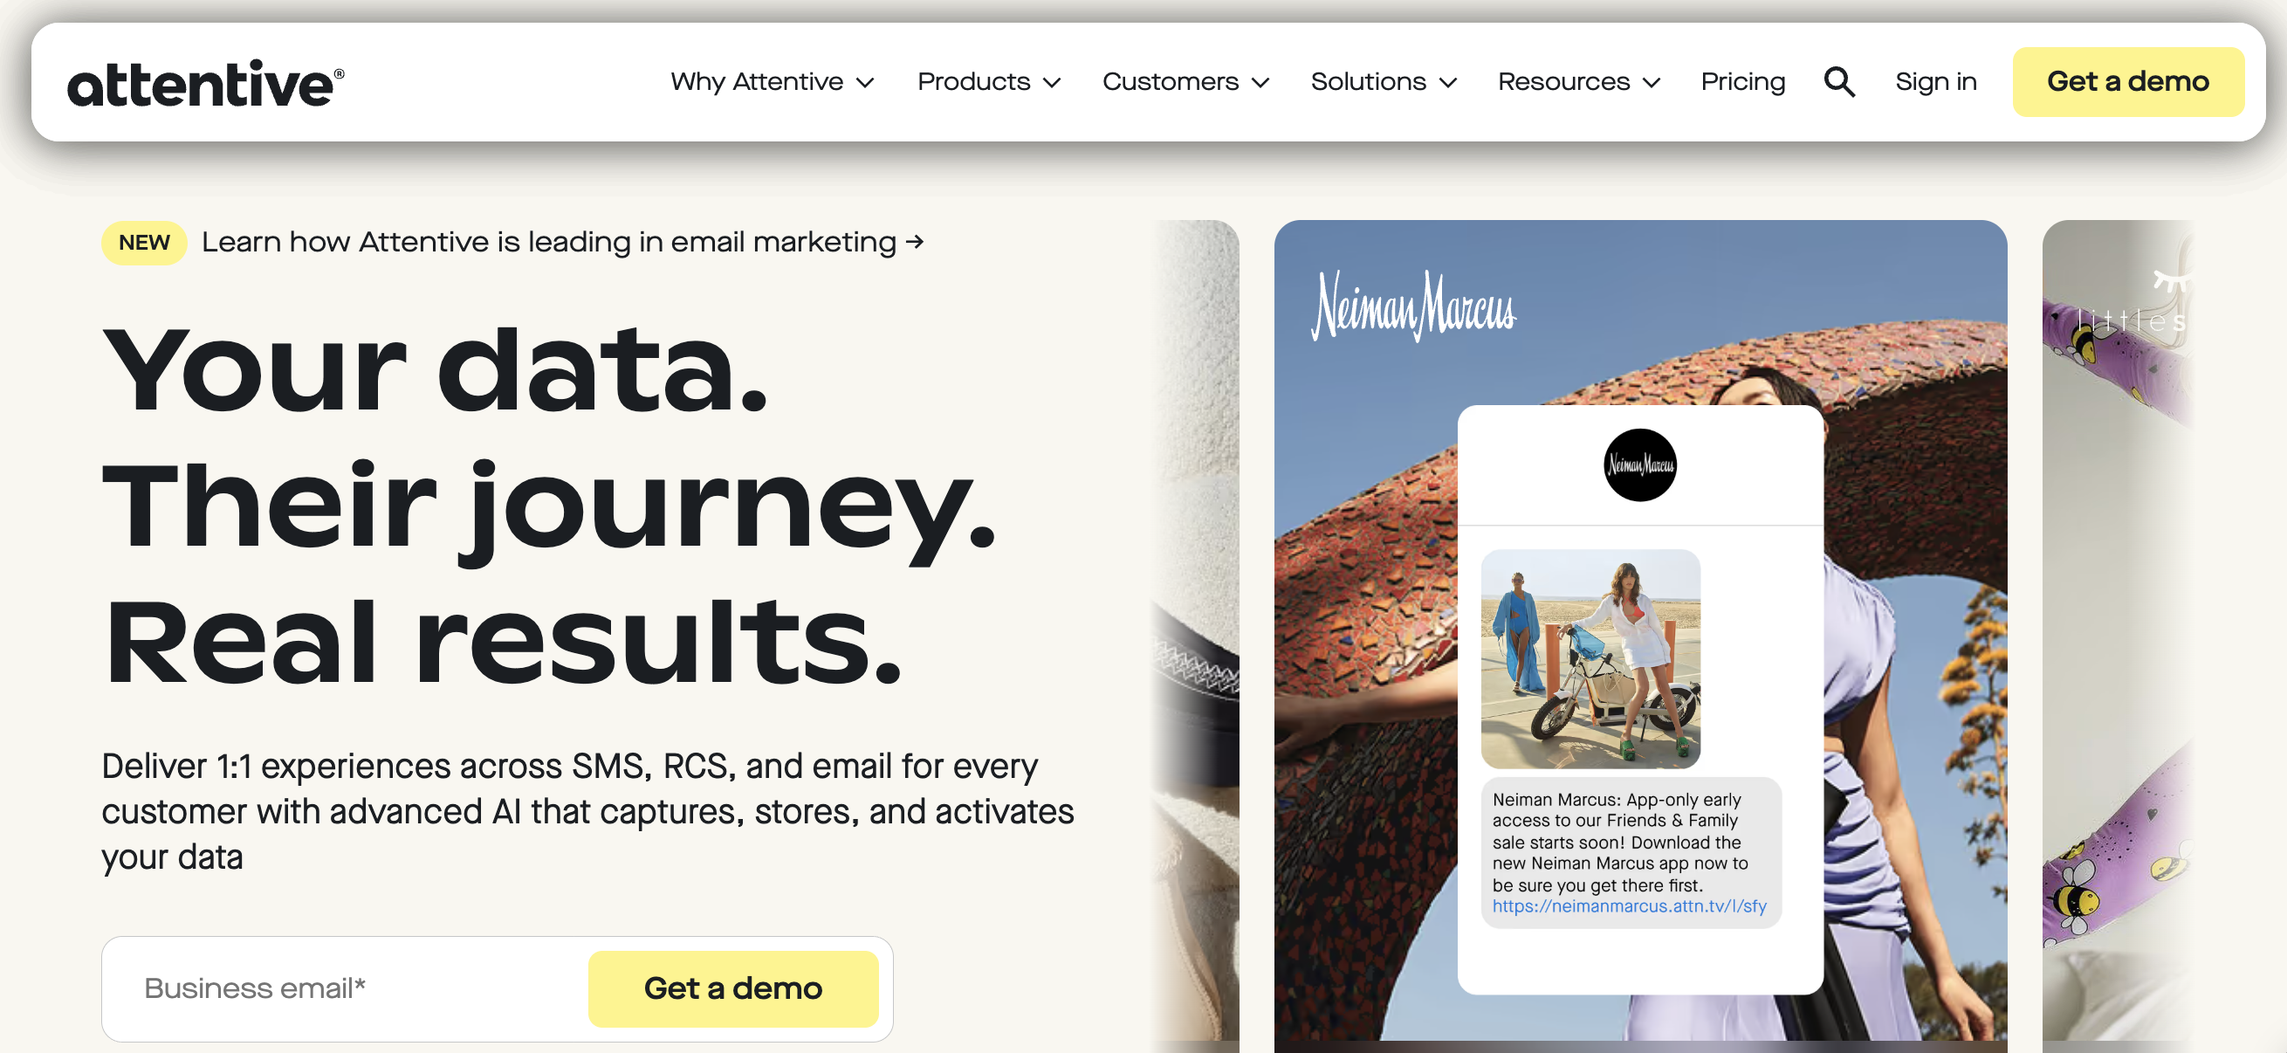Open the email marketing announcement link
The height and width of the screenshot is (1053, 2287).
click(x=563, y=243)
